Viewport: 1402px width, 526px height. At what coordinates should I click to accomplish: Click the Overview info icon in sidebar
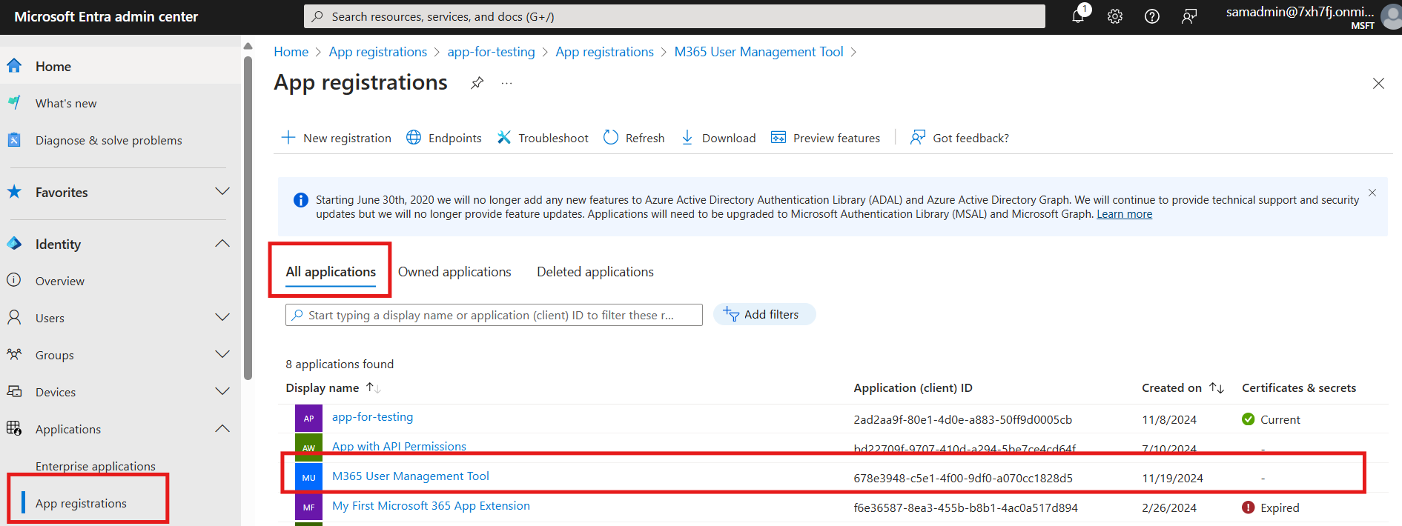(x=14, y=280)
